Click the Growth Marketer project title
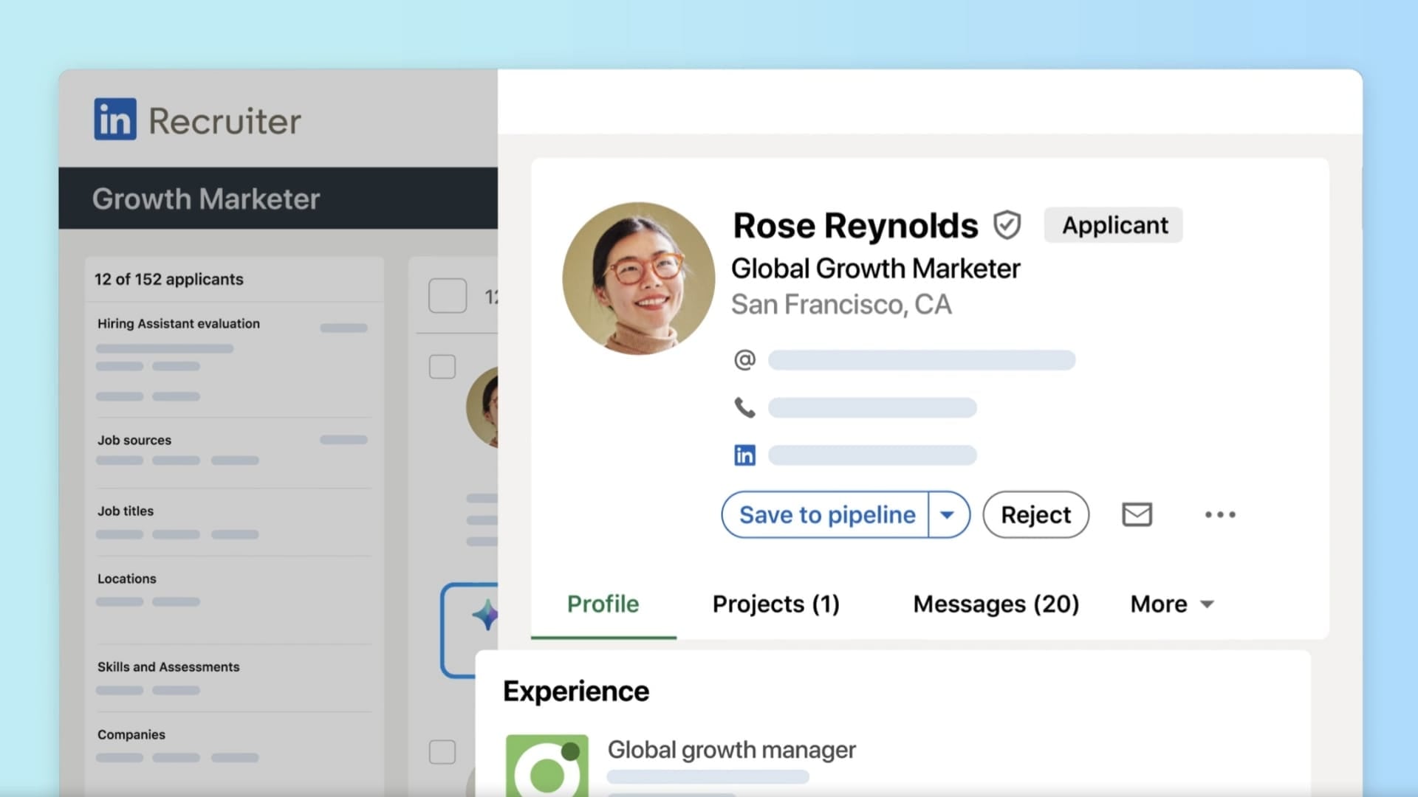The image size is (1418, 797). (206, 199)
